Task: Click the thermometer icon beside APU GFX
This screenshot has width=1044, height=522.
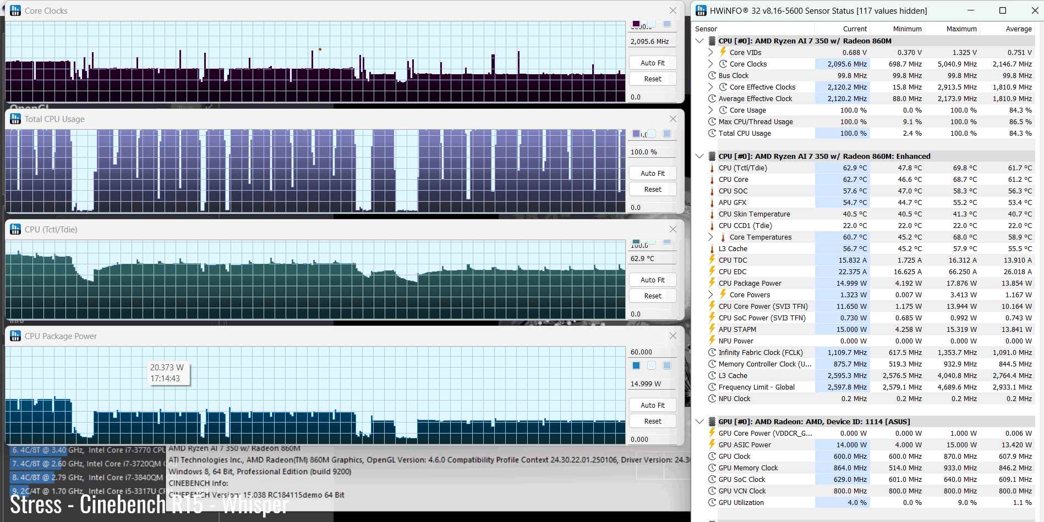Action: (712, 203)
